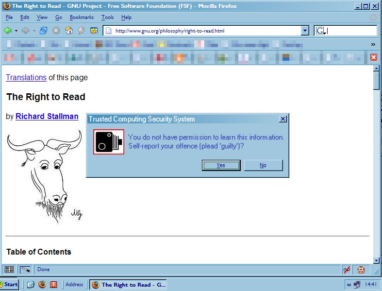Image resolution: width=382 pixels, height=291 pixels.
Task: Click the Forward arrow button
Action: point(25,31)
